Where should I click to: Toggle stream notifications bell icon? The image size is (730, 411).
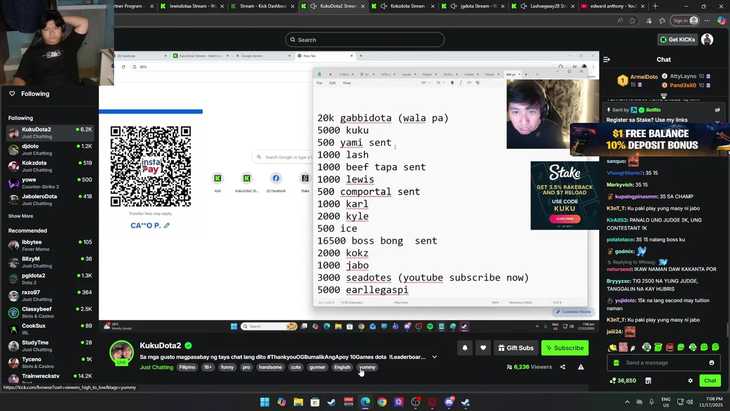tap(465, 348)
